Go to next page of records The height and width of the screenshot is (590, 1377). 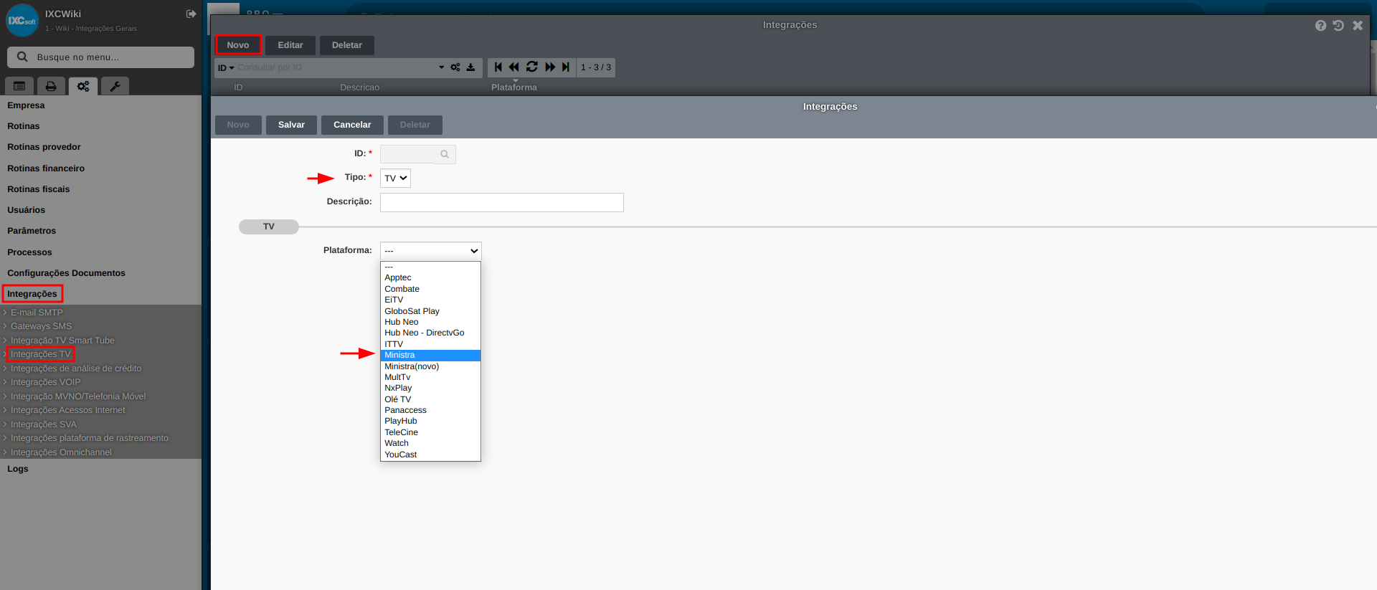pos(550,67)
